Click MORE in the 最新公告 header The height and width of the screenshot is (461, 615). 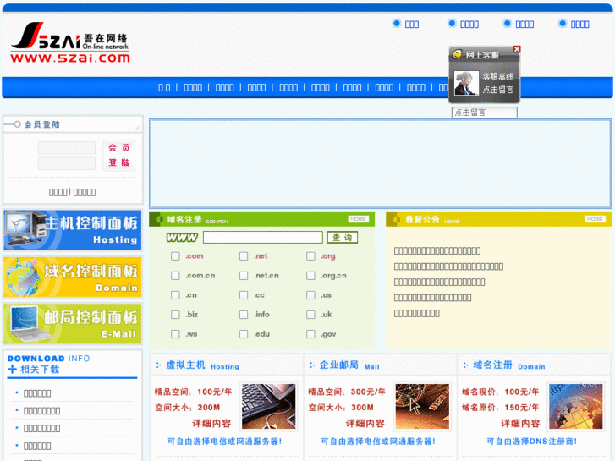[x=596, y=219]
